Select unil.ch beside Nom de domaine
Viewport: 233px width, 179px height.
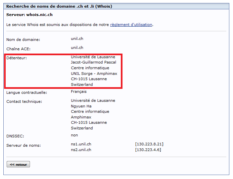click(77, 39)
